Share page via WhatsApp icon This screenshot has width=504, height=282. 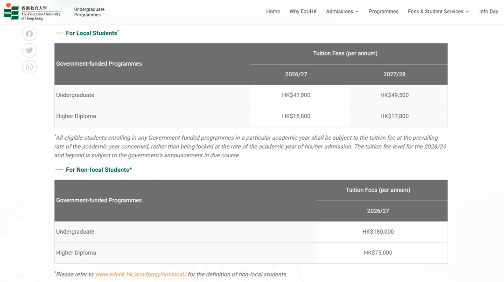click(x=29, y=67)
